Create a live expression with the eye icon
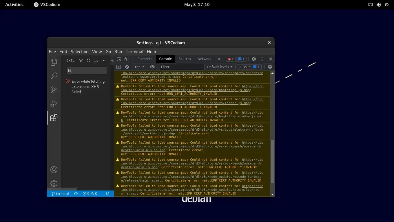The width and height of the screenshot is (394, 222). coord(152,67)
